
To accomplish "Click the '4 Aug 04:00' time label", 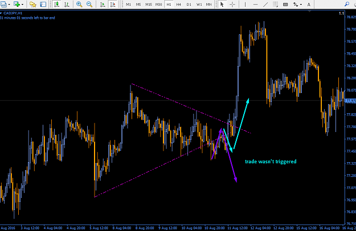I will 53,228.
